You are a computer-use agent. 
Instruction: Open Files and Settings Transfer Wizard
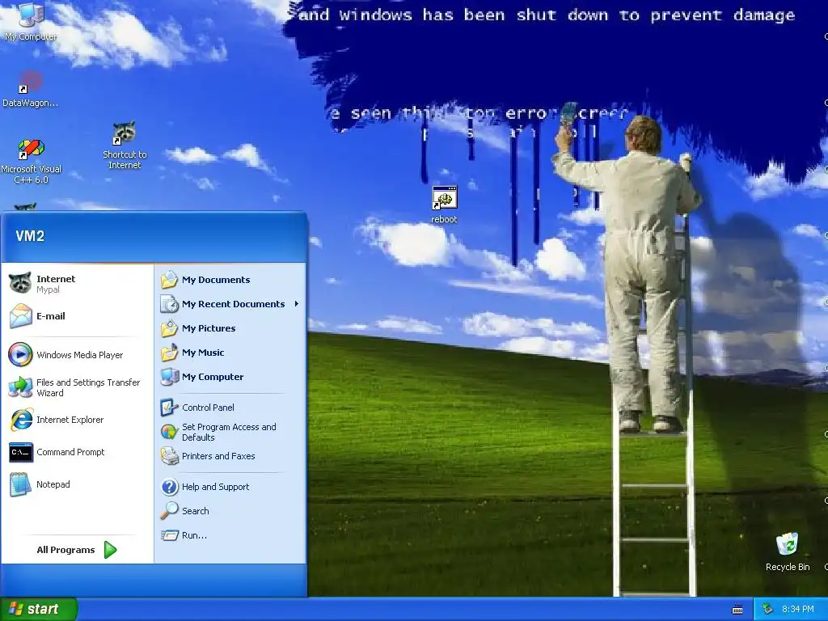point(77,387)
